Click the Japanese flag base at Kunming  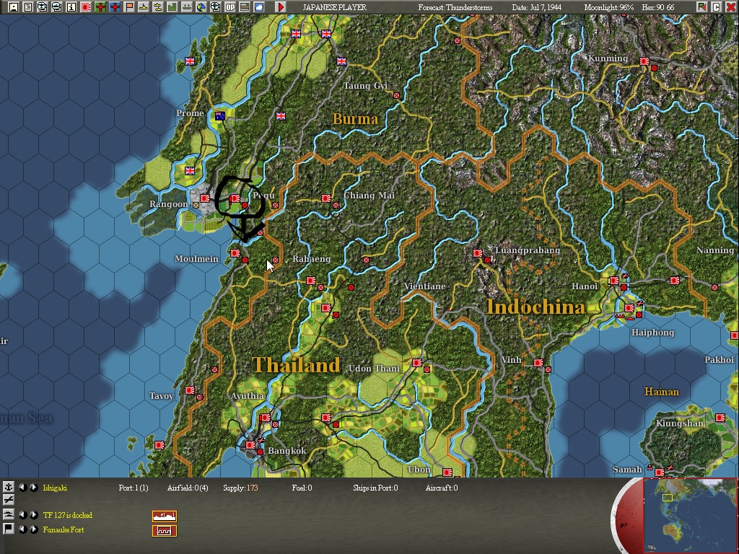coord(644,61)
